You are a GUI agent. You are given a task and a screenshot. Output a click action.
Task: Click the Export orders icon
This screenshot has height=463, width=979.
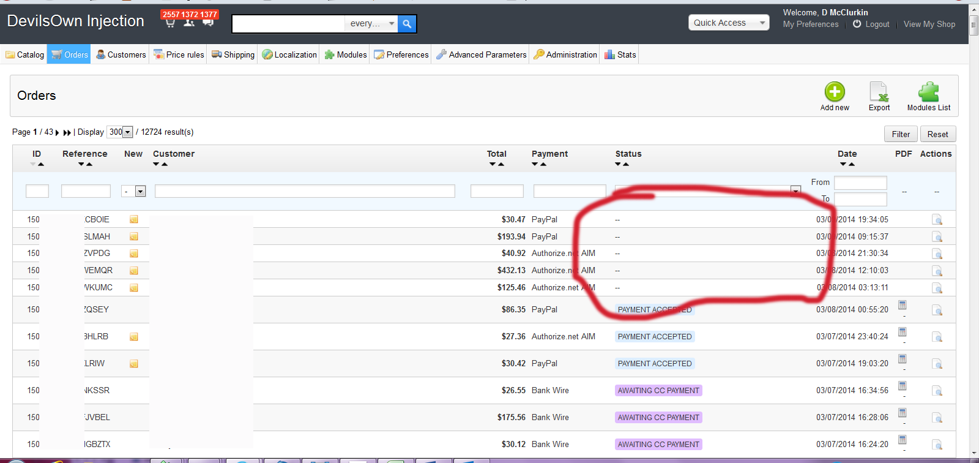point(879,92)
